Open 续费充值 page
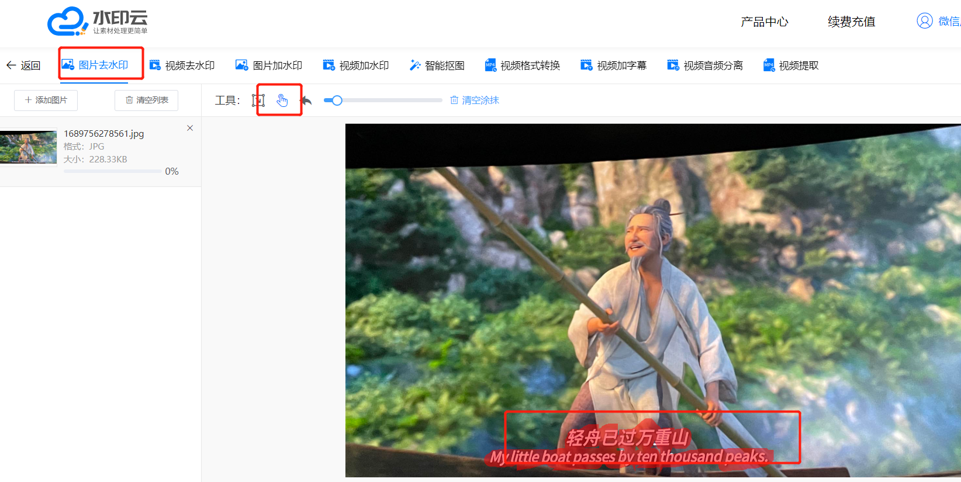Image resolution: width=961 pixels, height=482 pixels. 852,22
